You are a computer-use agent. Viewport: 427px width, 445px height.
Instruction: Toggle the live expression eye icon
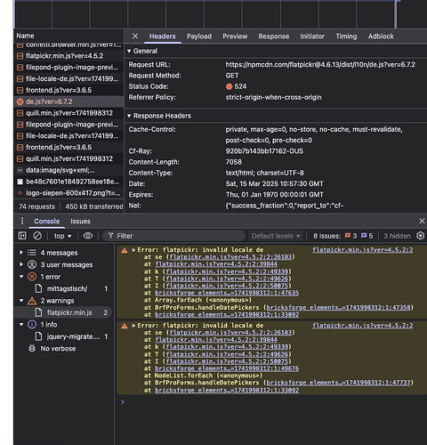(88, 236)
